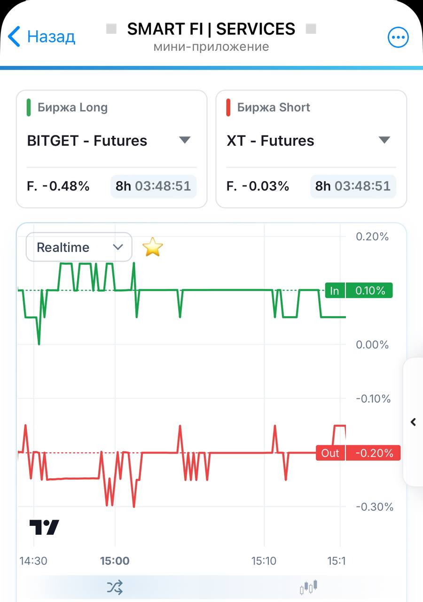Switch to the candlestick chart icon
Viewport: 423px width, 602px height.
(309, 587)
